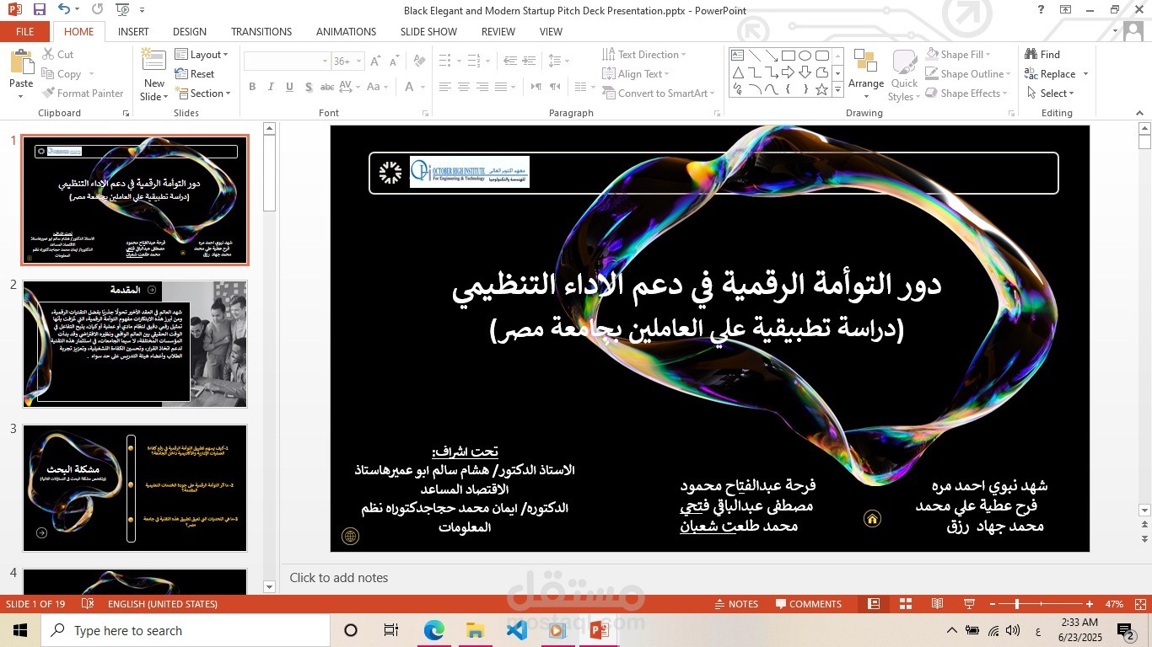Justify the paragraph text
The height and width of the screenshot is (647, 1152).
pos(501,87)
